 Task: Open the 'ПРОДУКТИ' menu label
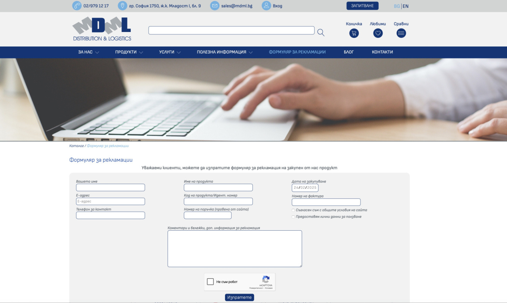pyautogui.click(x=126, y=52)
